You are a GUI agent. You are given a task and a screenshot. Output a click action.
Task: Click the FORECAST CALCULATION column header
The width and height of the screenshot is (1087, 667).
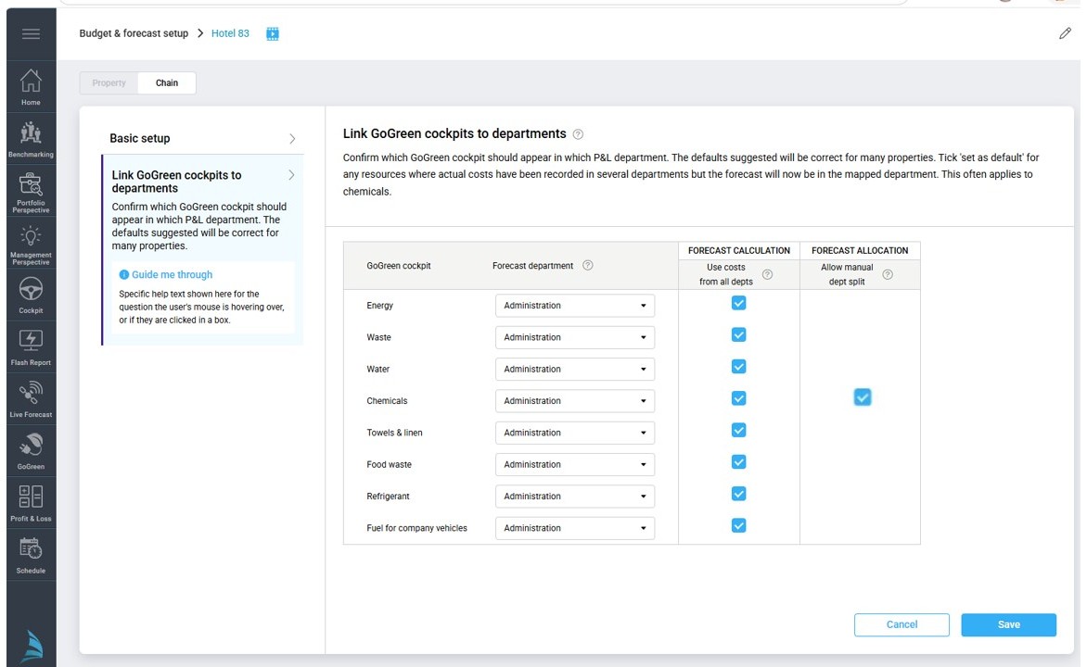click(x=739, y=251)
